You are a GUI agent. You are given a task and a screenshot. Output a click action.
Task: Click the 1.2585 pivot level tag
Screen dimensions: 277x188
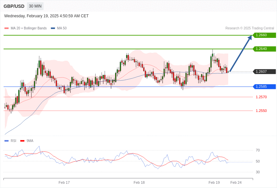264,86
